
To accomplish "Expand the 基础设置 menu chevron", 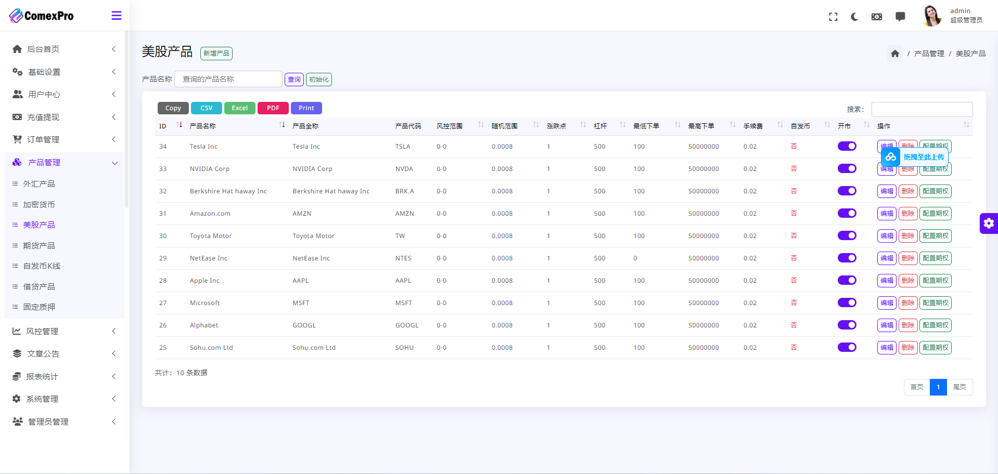I will (114, 72).
